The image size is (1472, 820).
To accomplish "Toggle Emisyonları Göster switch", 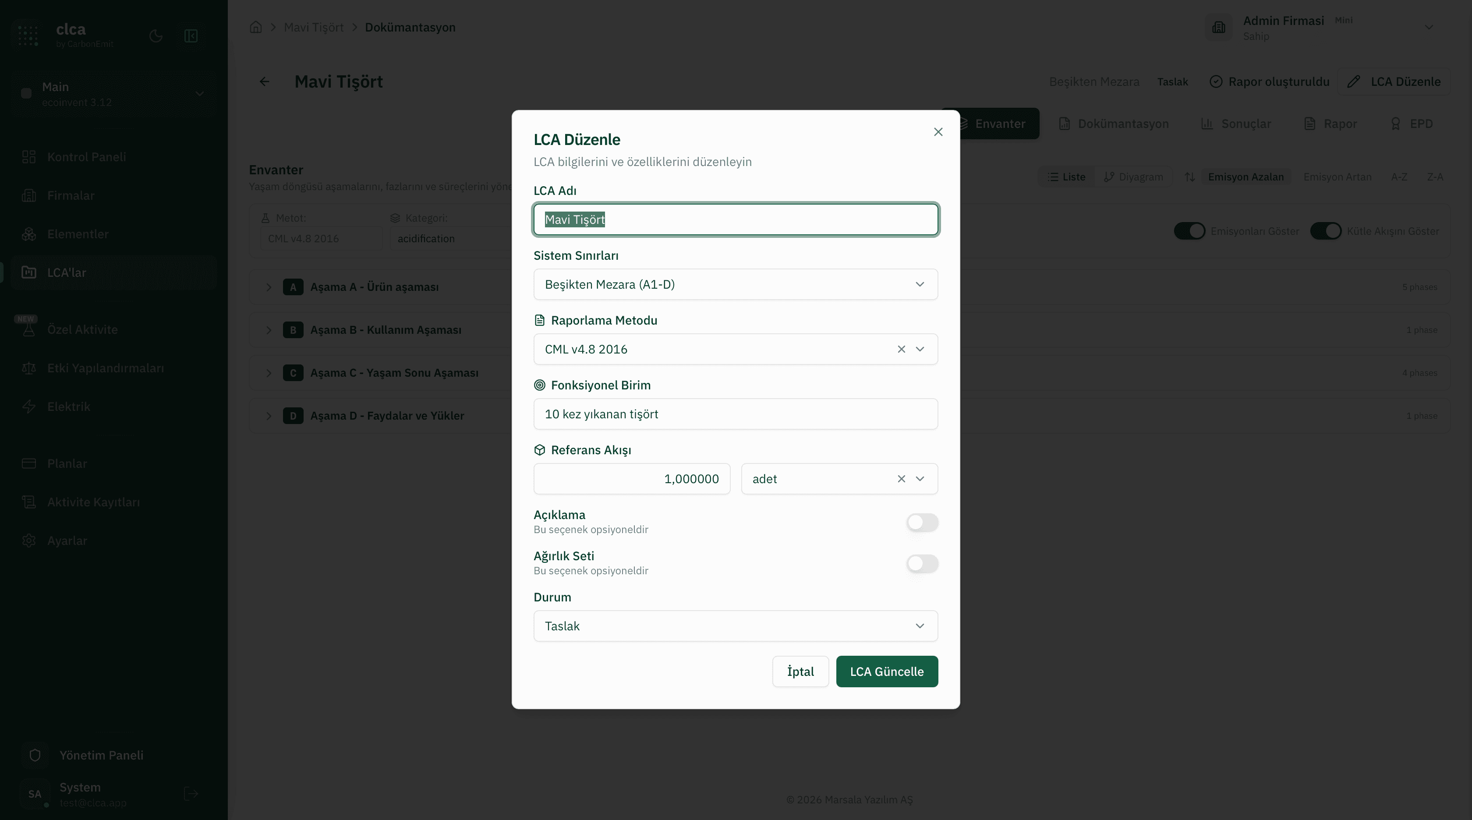I will click(x=1189, y=231).
